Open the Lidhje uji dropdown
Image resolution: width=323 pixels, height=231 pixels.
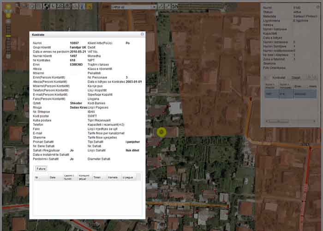[134, 7]
